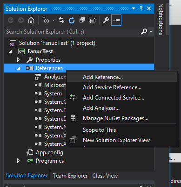The height and width of the screenshot is (187, 181).
Task: Toggle auto-hide pin on Solution Explorer
Action: (141, 8)
